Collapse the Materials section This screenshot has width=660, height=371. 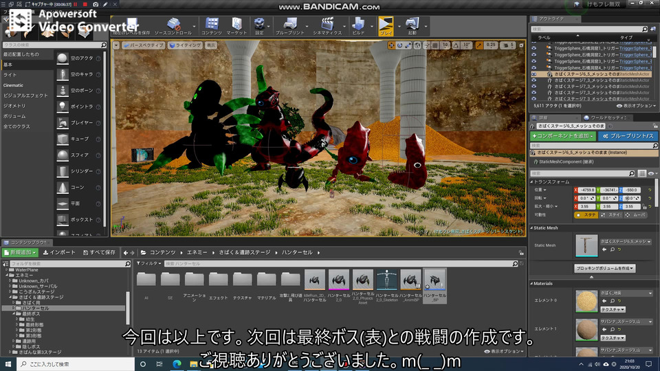click(531, 284)
